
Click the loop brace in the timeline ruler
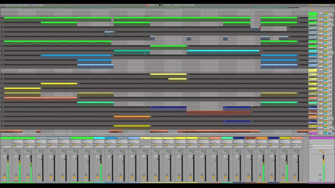click(50, 11)
